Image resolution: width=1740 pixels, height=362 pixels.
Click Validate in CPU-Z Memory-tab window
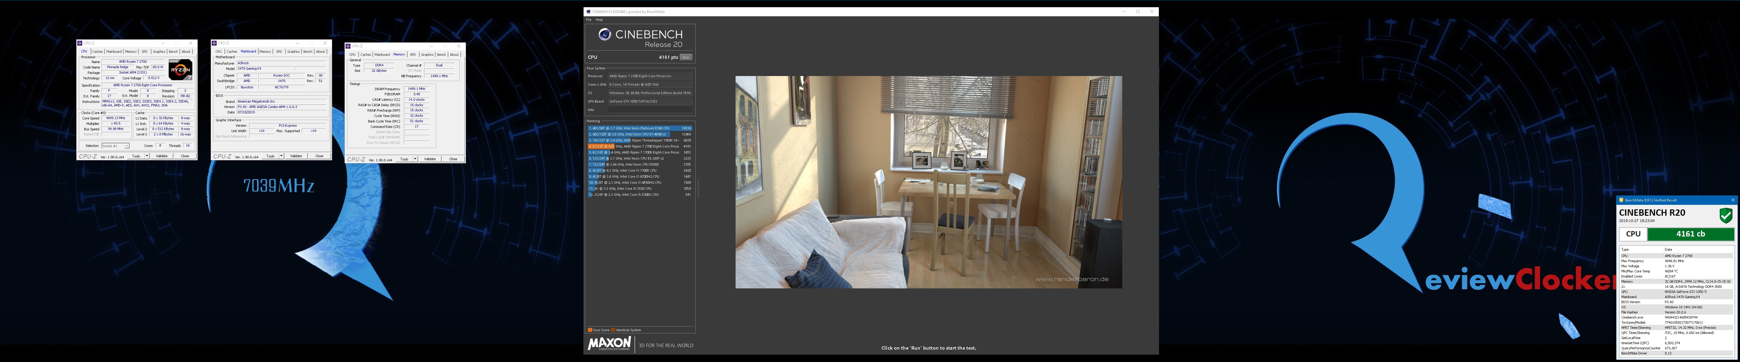(x=430, y=159)
